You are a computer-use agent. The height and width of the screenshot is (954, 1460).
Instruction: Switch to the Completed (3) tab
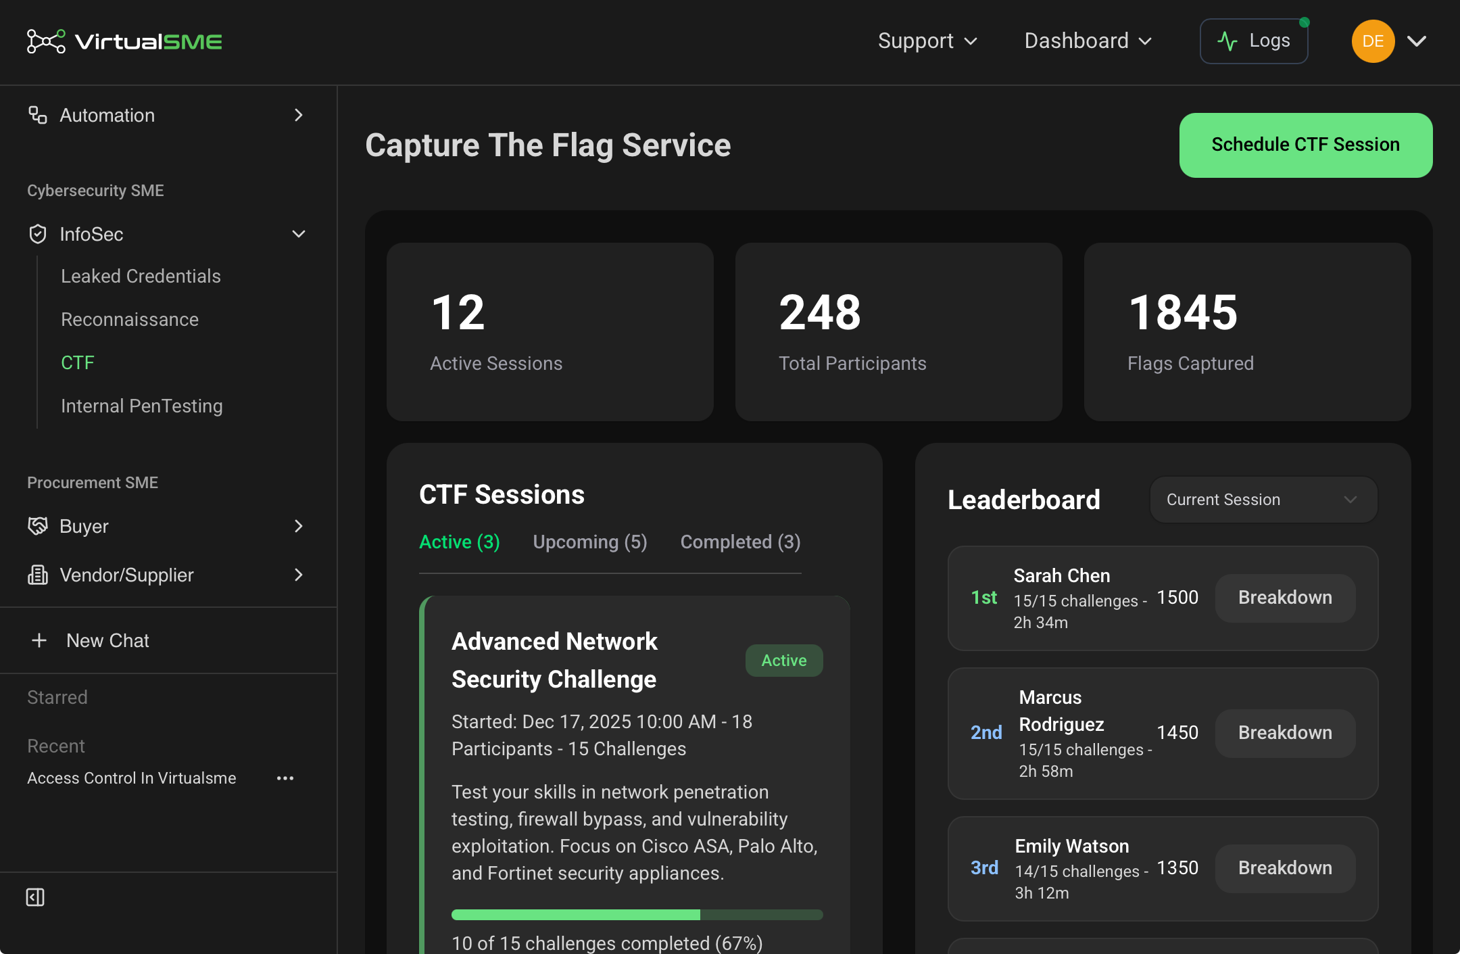click(x=740, y=542)
